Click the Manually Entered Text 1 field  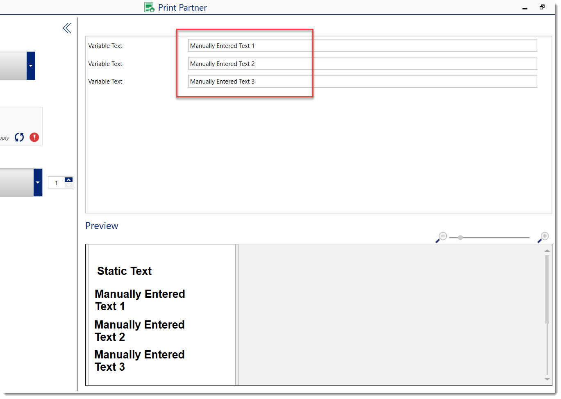click(x=362, y=45)
